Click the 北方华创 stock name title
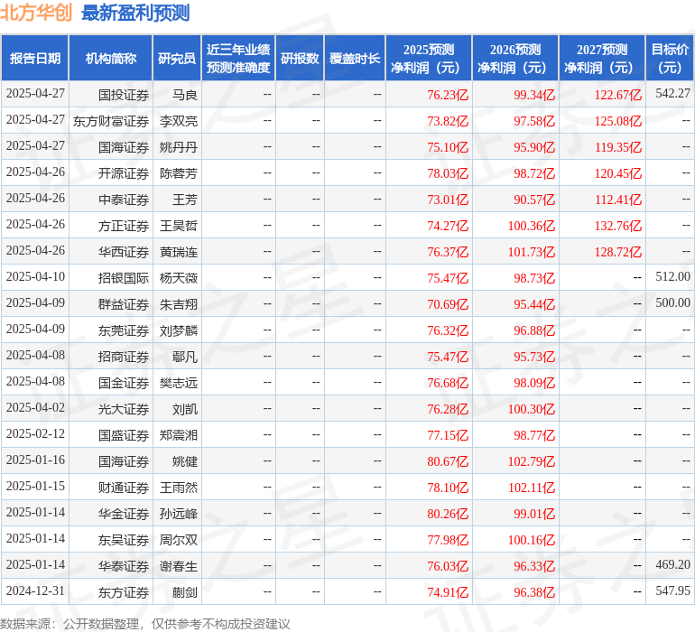 37,13
